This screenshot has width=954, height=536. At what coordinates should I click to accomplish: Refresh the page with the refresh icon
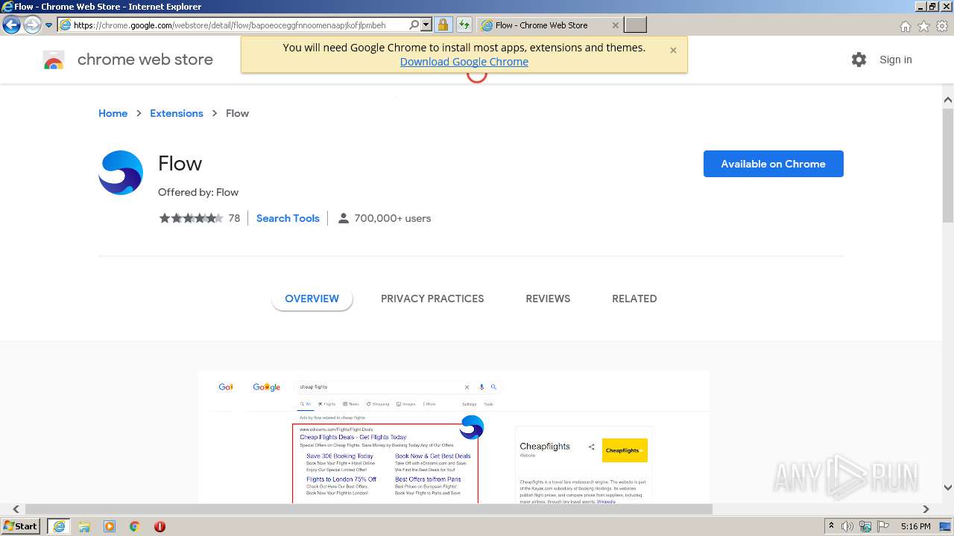(x=464, y=25)
